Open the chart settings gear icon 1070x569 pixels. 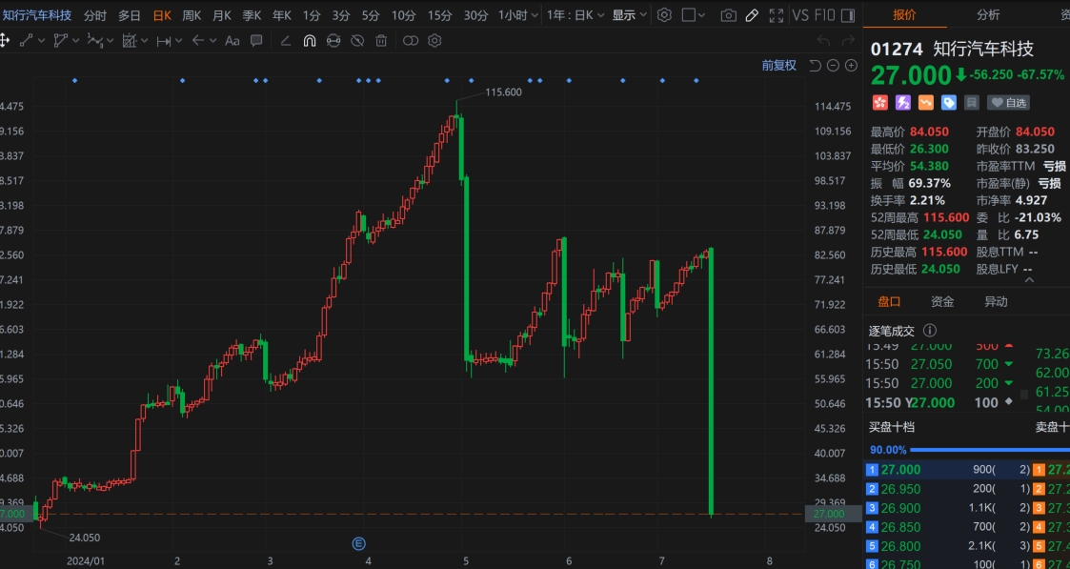[x=664, y=15]
